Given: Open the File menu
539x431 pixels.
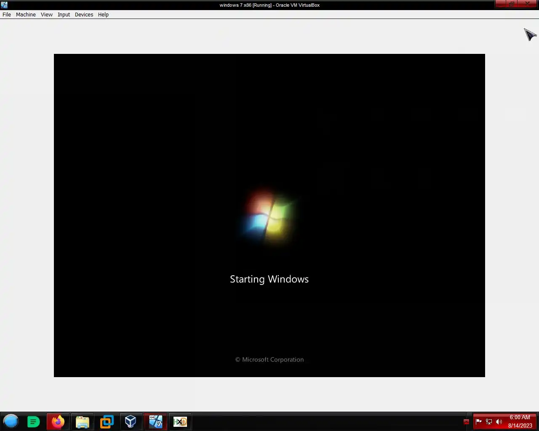Looking at the screenshot, I should pyautogui.click(x=7, y=14).
